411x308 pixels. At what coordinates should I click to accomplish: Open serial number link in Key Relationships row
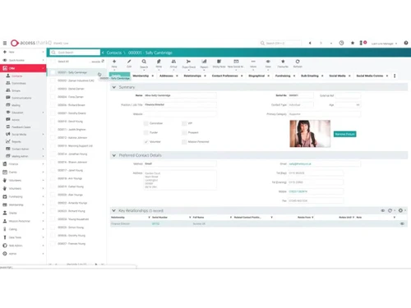[155, 223]
